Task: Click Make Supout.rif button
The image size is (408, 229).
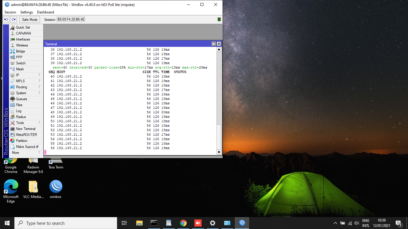Action: pos(27,147)
